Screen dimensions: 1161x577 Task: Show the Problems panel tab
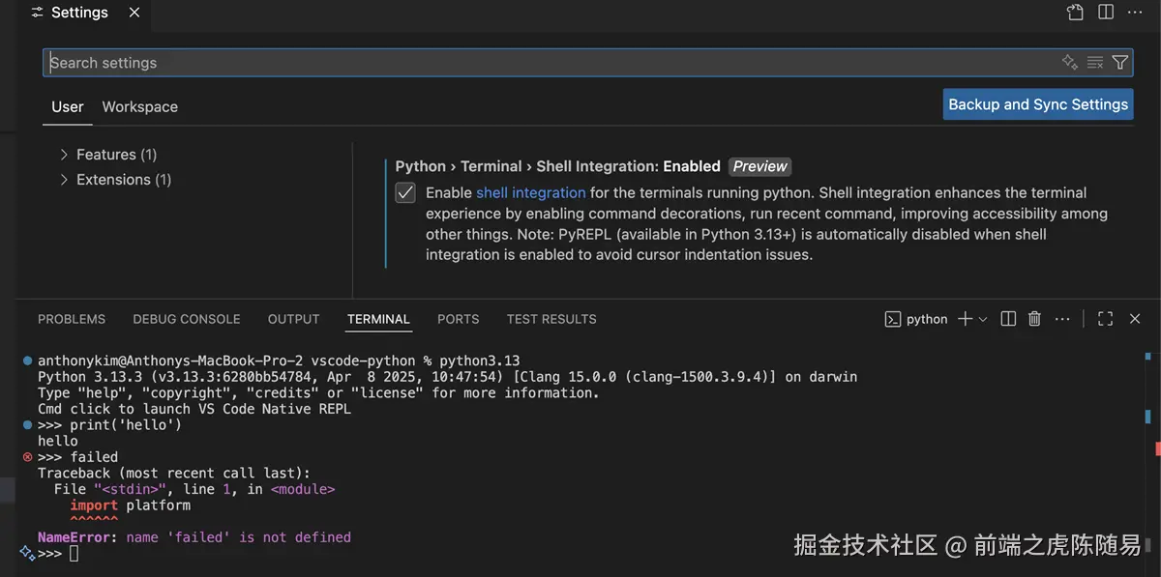click(x=72, y=319)
